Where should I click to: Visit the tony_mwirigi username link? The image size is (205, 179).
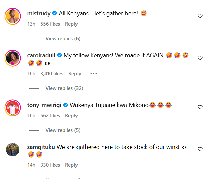[44, 105]
